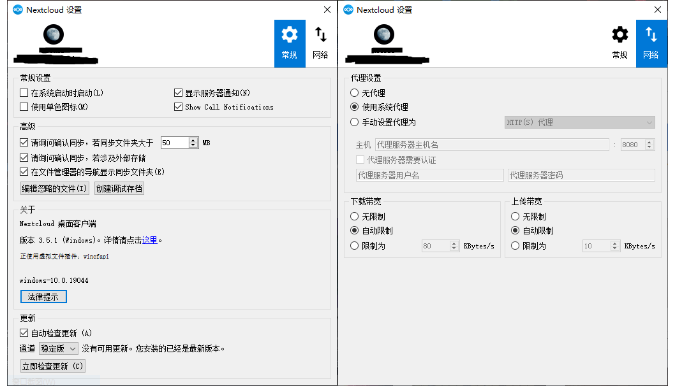Click the moon avatar in the left window

(54, 34)
